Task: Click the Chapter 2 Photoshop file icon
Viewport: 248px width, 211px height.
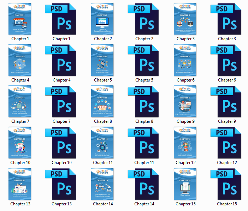Action: [144, 18]
